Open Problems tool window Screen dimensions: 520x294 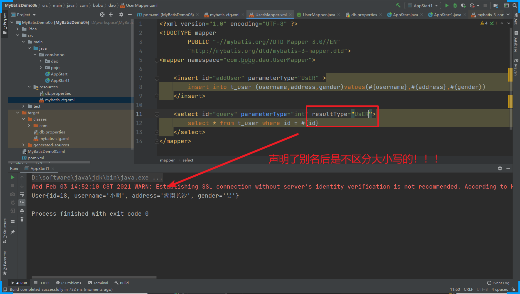68,283
